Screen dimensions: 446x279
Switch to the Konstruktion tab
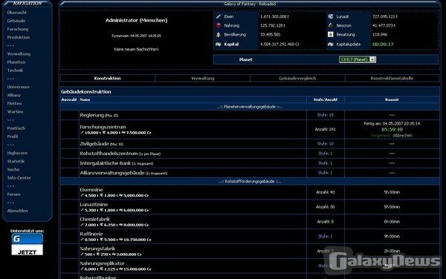(x=108, y=78)
